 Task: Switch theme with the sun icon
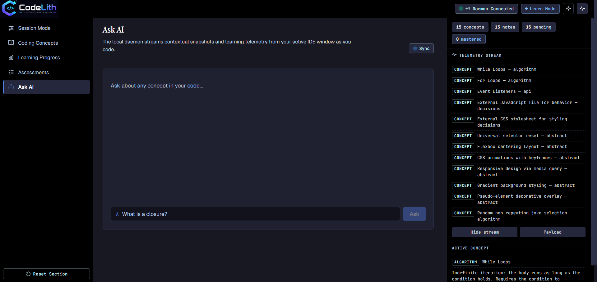pyautogui.click(x=568, y=9)
